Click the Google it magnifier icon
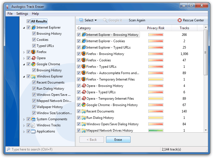 tap(105, 20)
